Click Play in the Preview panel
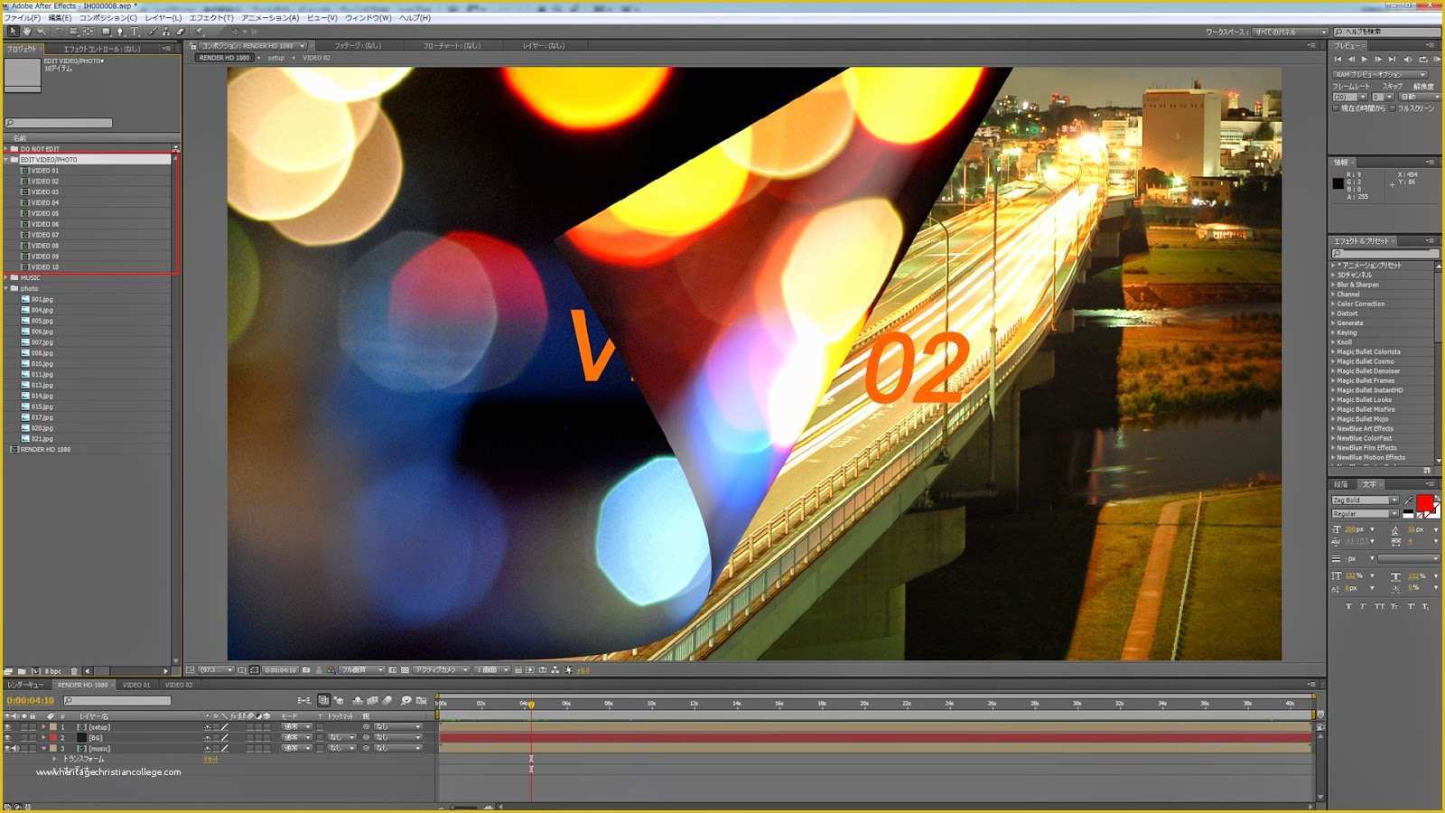The image size is (1445, 813). [1365, 60]
